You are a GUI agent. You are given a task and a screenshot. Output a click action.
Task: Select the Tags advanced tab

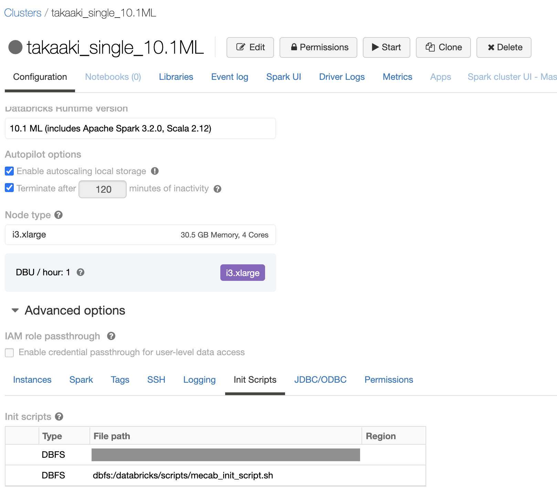120,380
